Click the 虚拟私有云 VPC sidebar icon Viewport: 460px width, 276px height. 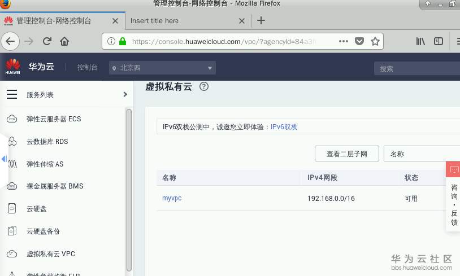(12, 254)
